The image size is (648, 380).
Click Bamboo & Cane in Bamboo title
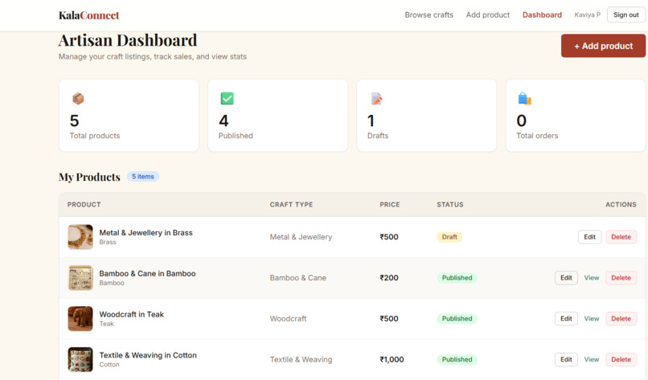(x=147, y=273)
